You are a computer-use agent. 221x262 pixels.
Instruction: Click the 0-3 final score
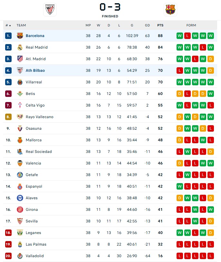[x=110, y=7]
